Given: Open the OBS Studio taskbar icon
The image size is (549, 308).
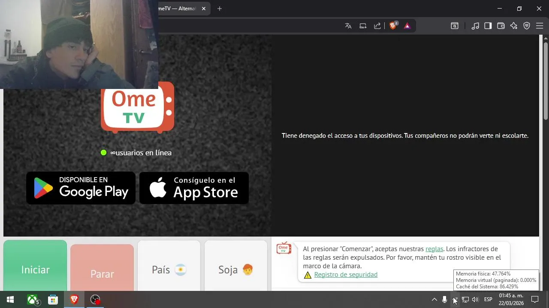Looking at the screenshot, I should point(95,299).
